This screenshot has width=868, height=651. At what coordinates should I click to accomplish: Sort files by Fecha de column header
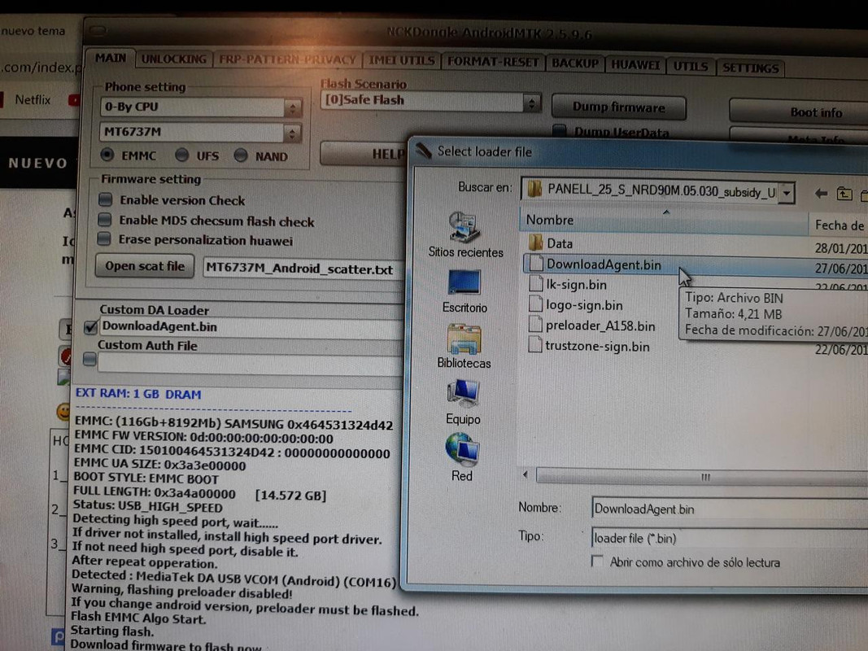point(839,225)
